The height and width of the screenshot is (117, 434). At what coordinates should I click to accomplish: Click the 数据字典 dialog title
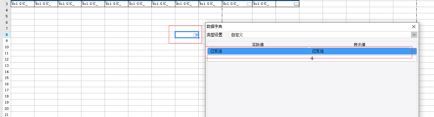tap(214, 27)
